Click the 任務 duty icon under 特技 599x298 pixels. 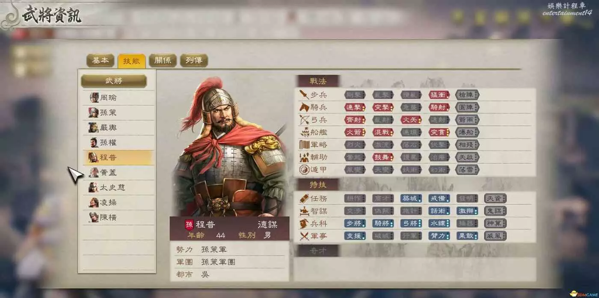pos(304,198)
